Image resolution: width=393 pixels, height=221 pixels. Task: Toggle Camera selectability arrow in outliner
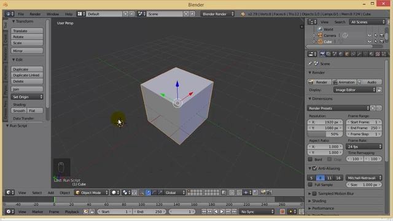click(376, 36)
